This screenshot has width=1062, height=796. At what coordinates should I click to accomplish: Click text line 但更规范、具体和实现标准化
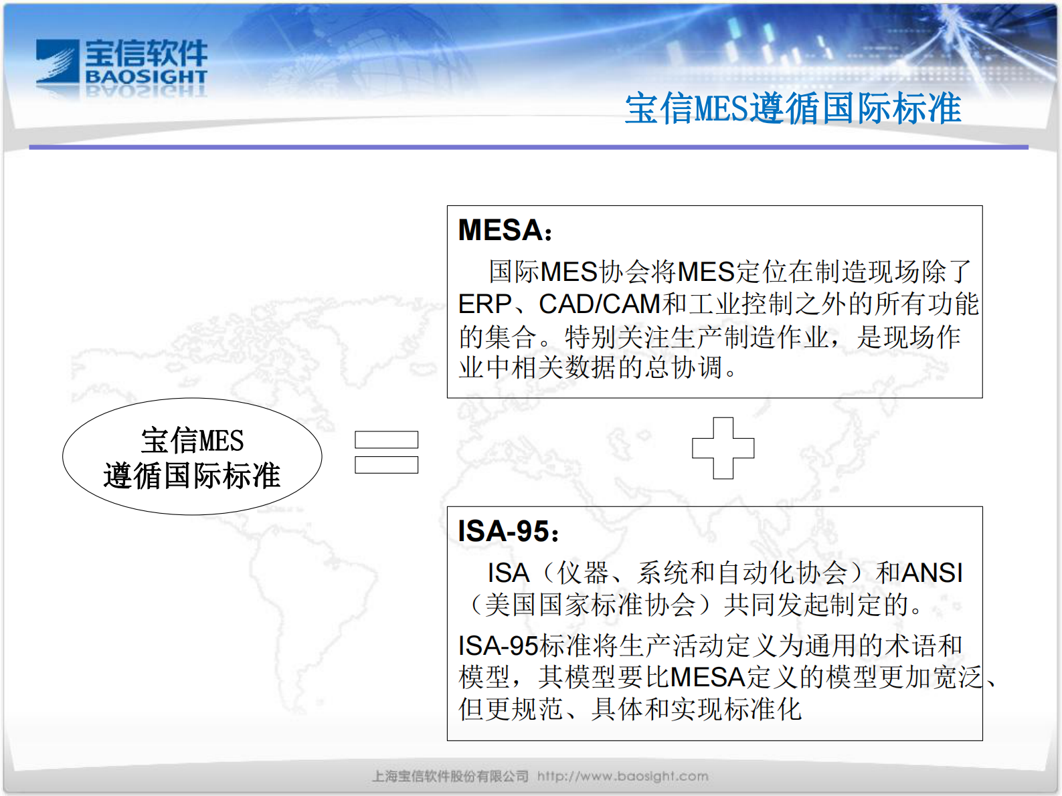tap(629, 709)
